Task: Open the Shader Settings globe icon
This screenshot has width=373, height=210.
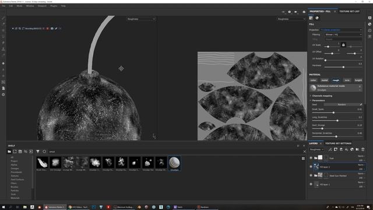Action: pos(370,24)
